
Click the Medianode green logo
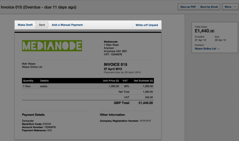coord(52,46)
